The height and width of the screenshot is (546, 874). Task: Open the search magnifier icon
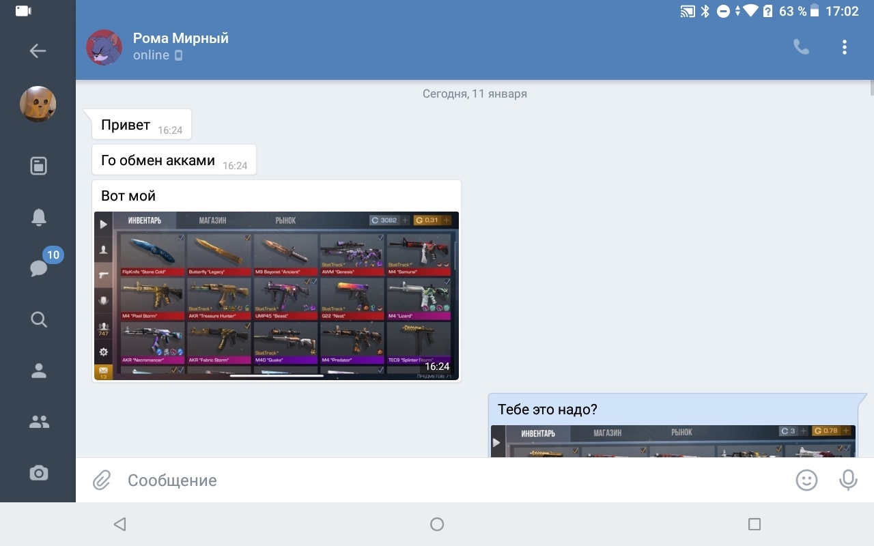click(38, 319)
